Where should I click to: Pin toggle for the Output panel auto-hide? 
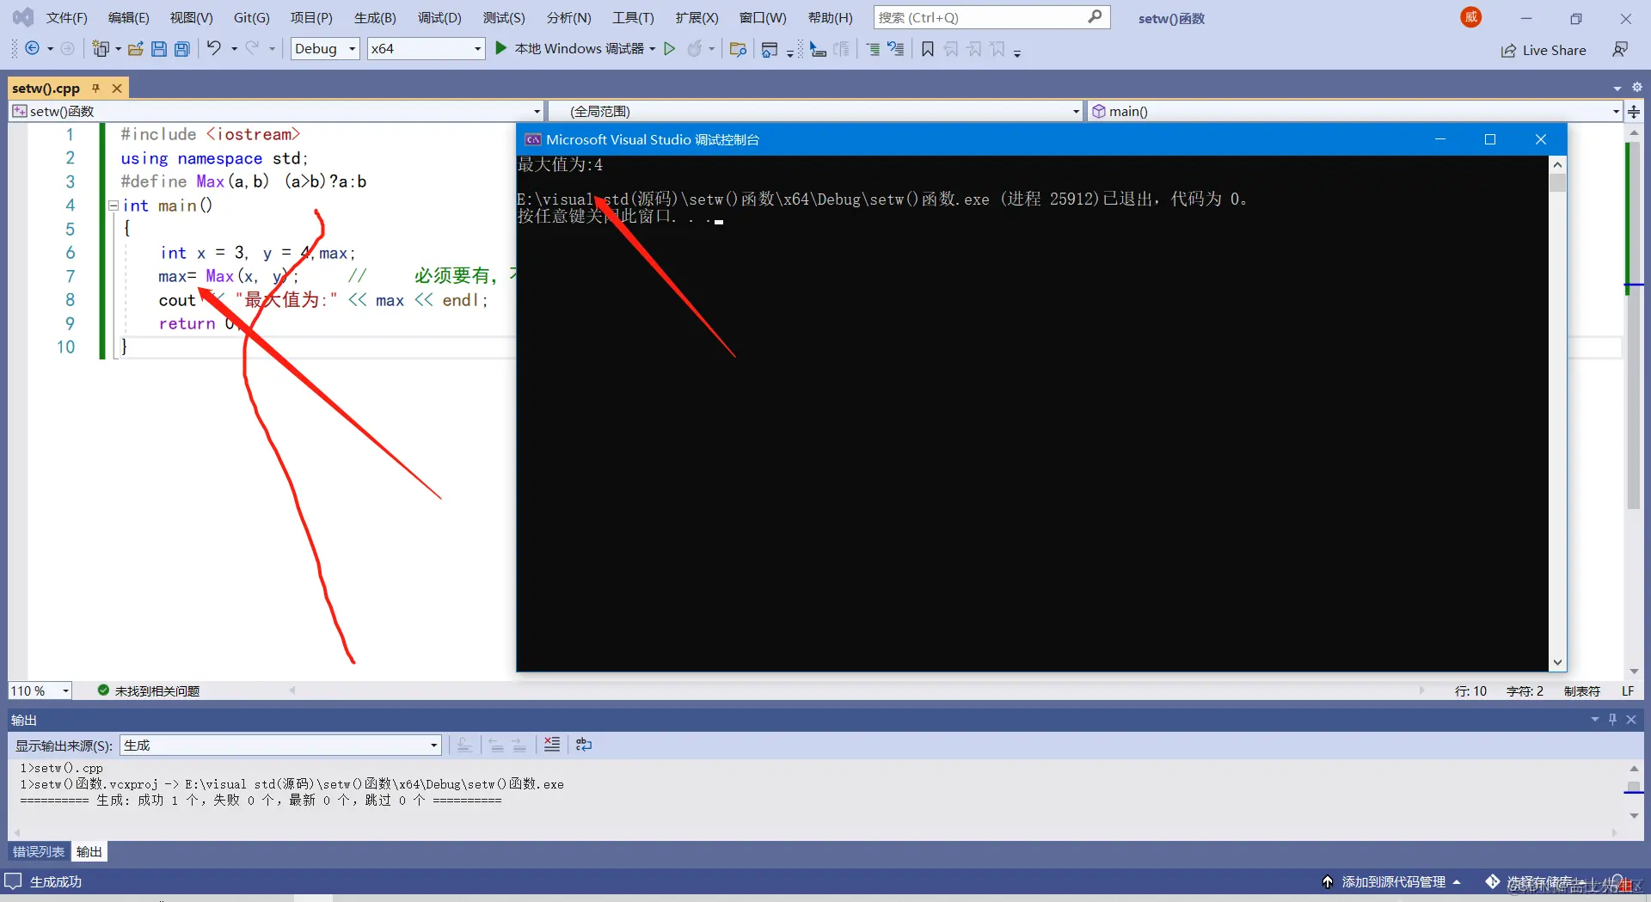click(1613, 720)
